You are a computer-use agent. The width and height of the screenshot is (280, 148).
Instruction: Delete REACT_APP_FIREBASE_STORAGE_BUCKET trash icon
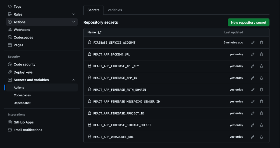261,125
